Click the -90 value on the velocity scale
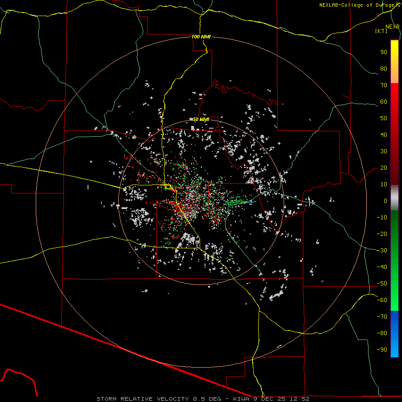The width and height of the screenshot is (402, 402). pos(382,350)
